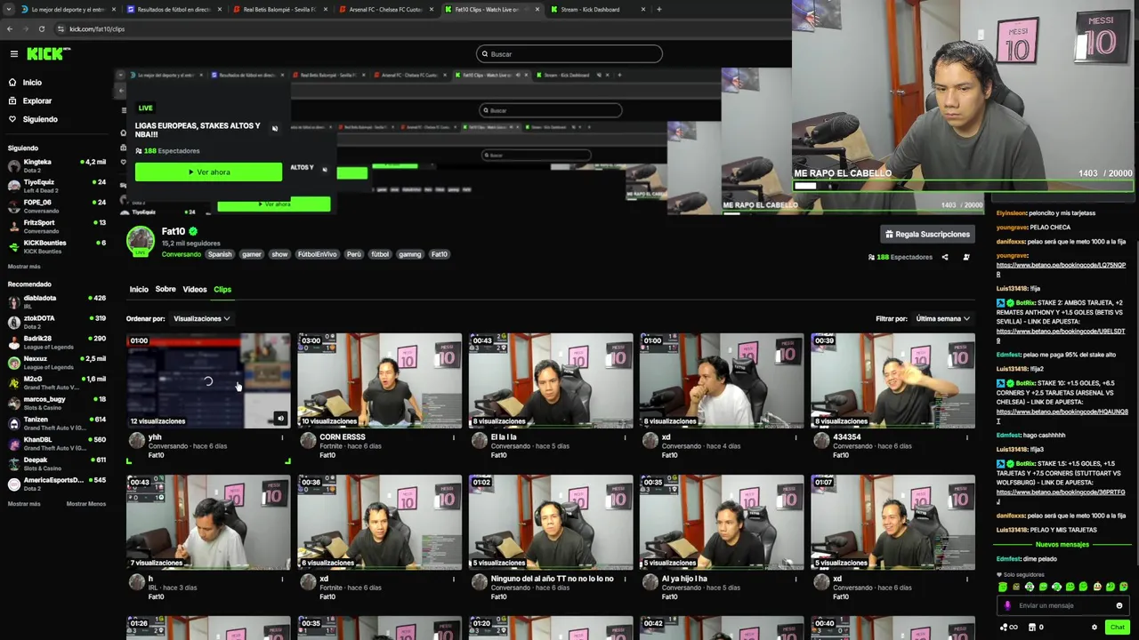Open the 'Ninguno del al año TT' clip thumbnail
Viewport: 1139px width, 640px height.
coord(551,522)
